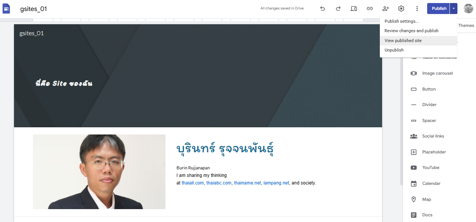Screen dimensions: 476x222
Task: Click the Google Sites home logo
Action: 6,9
